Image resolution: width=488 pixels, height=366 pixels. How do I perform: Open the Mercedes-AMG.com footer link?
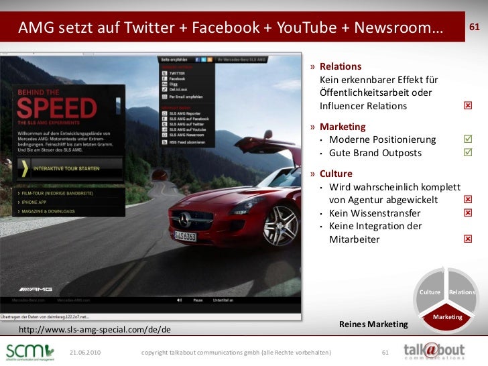click(x=74, y=300)
